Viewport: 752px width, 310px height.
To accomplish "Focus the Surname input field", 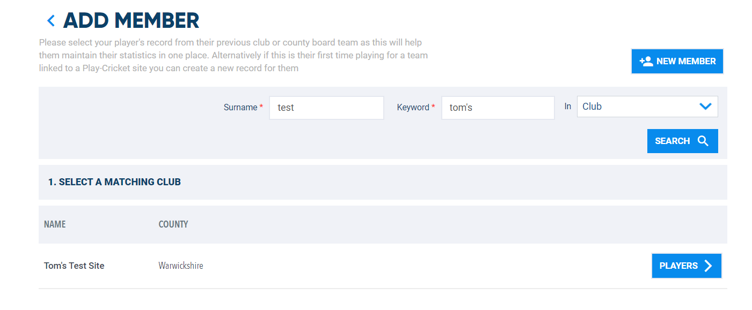I will click(x=326, y=108).
